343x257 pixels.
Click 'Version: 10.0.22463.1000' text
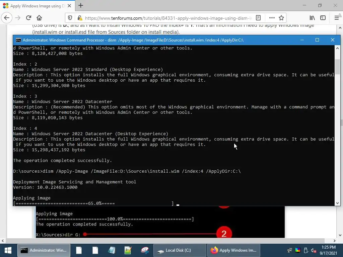pyautogui.click(x=45, y=187)
